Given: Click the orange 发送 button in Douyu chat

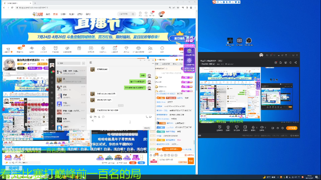Looking at the screenshot, I should [191, 161].
